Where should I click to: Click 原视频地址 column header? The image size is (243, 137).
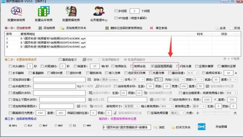(27, 34)
